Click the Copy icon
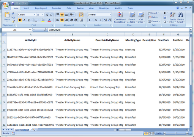194x137 pixels. pyautogui.click(x=13, y=17)
